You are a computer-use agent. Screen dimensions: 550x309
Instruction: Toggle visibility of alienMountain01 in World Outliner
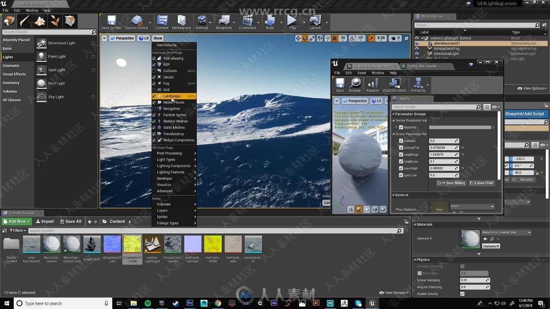pyautogui.click(x=416, y=43)
